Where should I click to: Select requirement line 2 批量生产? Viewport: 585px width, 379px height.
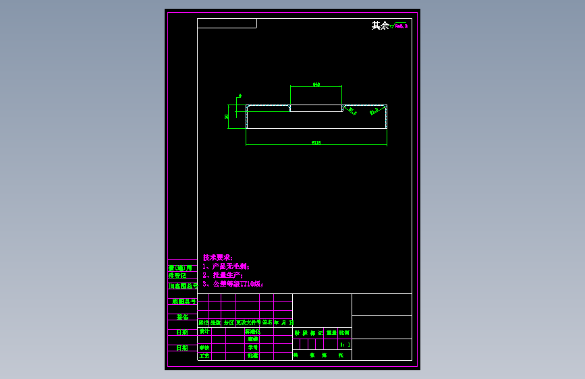coord(223,275)
